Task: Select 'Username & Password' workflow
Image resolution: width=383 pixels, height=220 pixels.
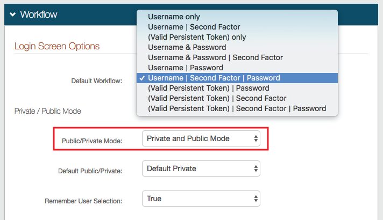Action: [186, 47]
